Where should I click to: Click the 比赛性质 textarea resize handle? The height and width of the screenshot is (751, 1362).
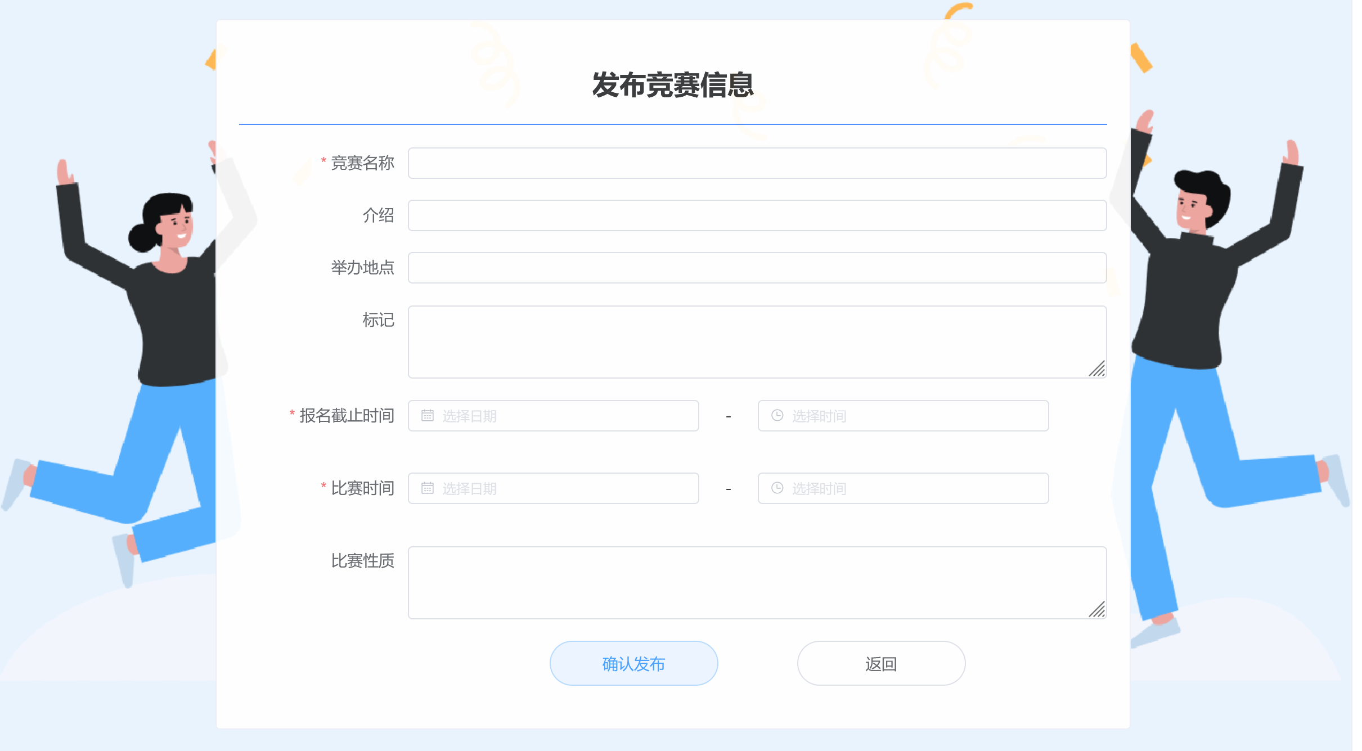(x=1097, y=609)
